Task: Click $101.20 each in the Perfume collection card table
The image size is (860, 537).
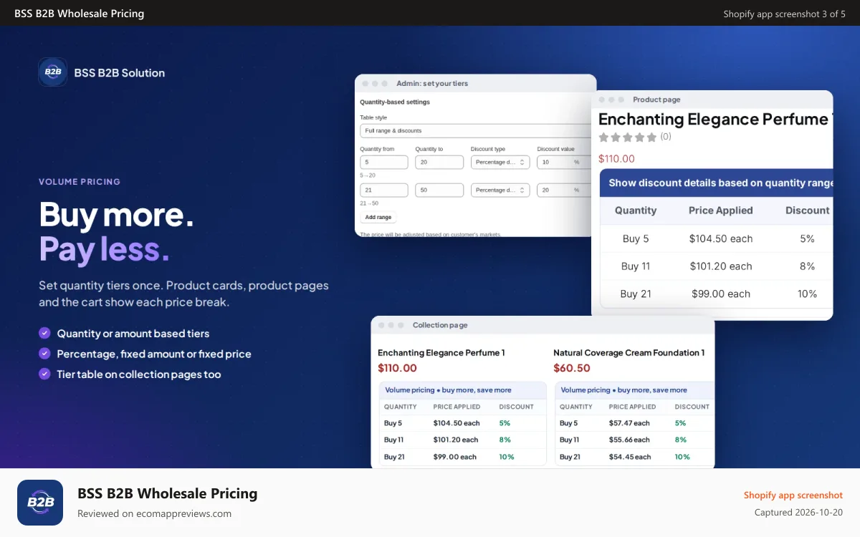Action: click(x=456, y=440)
